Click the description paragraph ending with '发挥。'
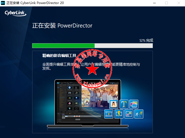The height and width of the screenshot is (138, 185). tap(91, 66)
